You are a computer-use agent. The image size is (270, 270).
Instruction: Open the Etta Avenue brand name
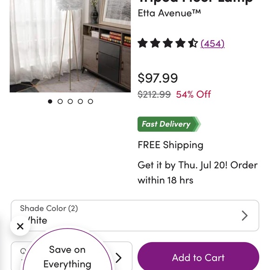(169, 13)
